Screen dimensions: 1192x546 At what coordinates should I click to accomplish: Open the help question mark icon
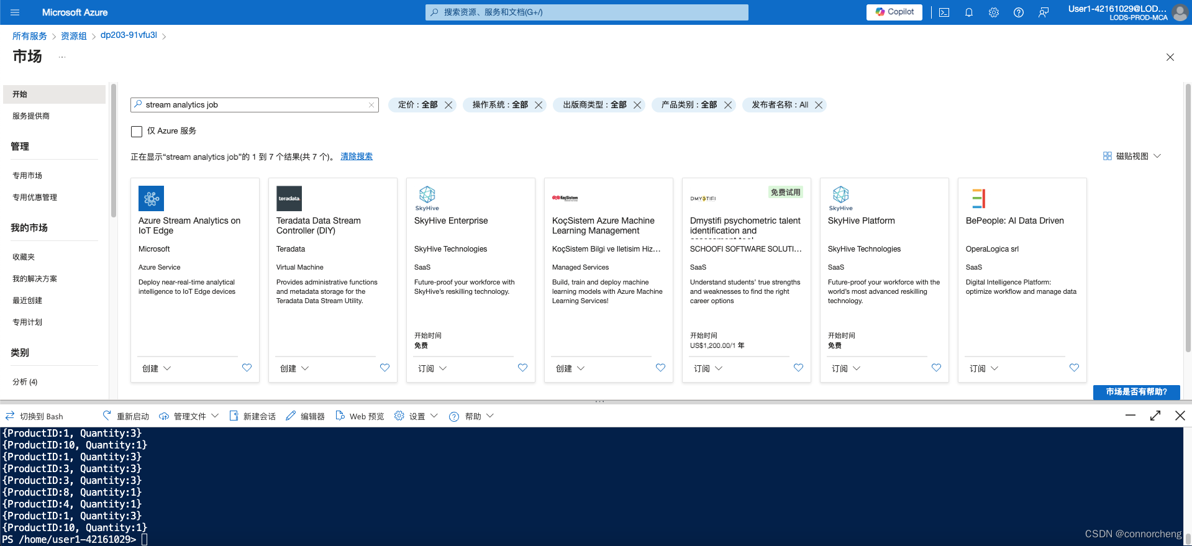coord(1019,12)
